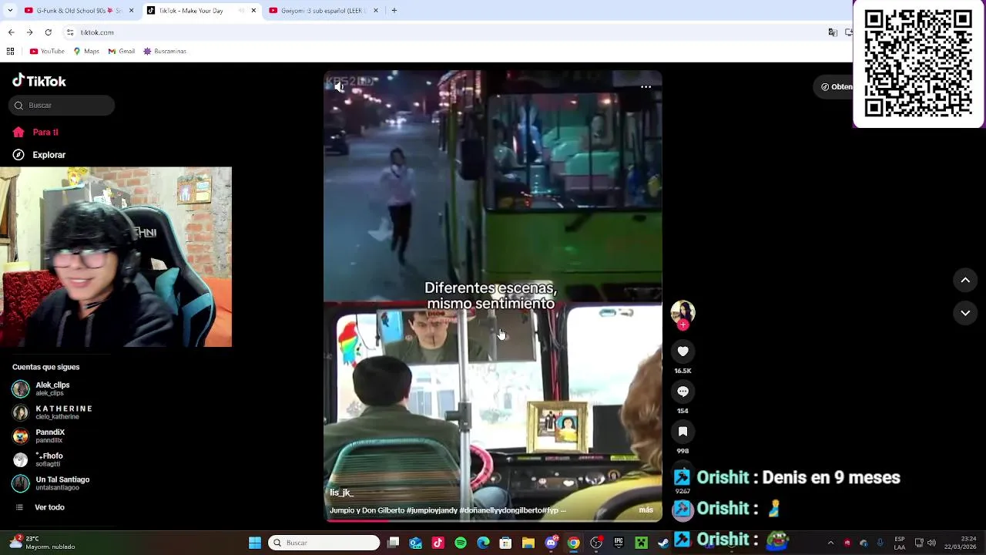This screenshot has height=555, width=986.
Task: Go to previous video with up chevron
Action: [x=965, y=281]
